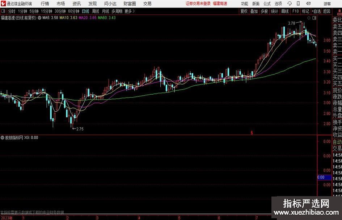Click the MA5: 3.58 indicator value
Screen dimensions: 342x220
click(50, 18)
